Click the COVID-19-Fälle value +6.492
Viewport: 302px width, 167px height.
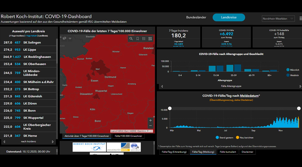[226, 34]
